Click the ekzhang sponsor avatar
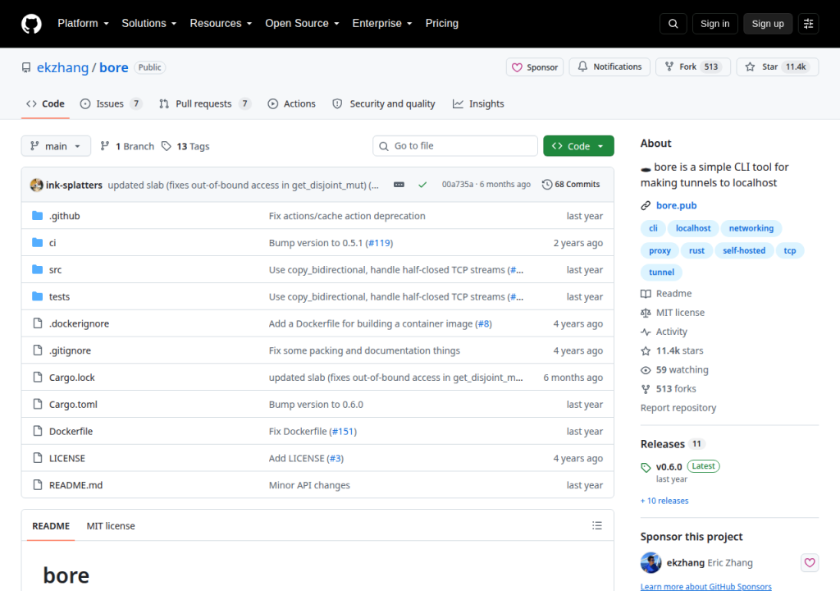This screenshot has height=591, width=840. tap(651, 562)
